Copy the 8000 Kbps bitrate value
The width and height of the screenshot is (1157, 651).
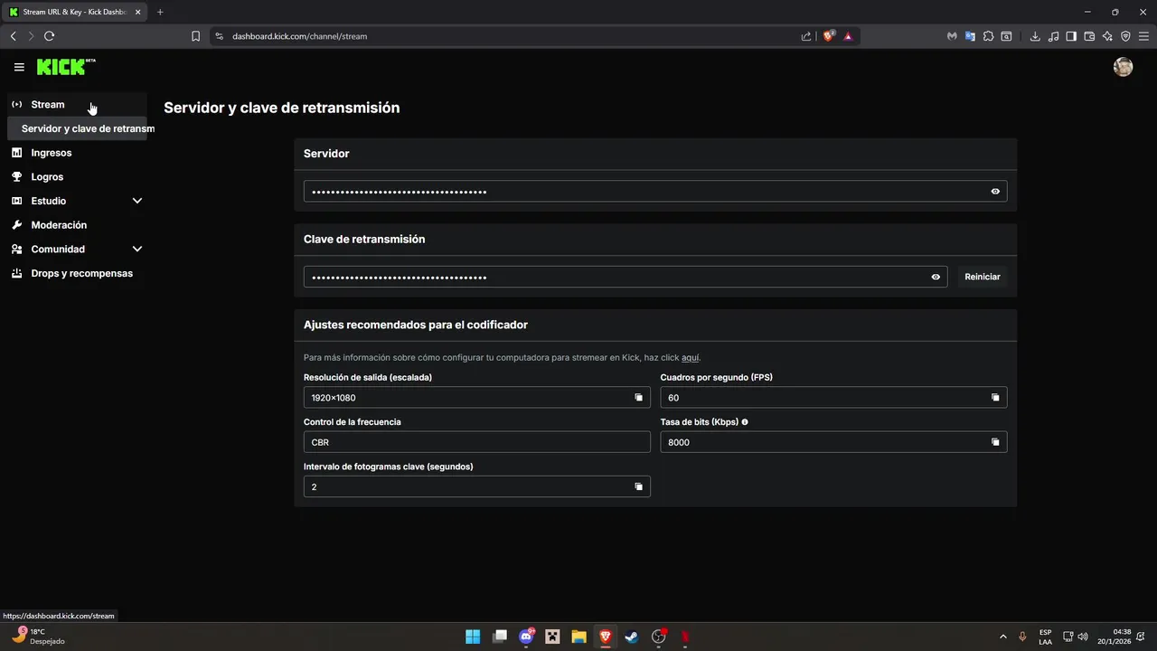click(x=995, y=442)
